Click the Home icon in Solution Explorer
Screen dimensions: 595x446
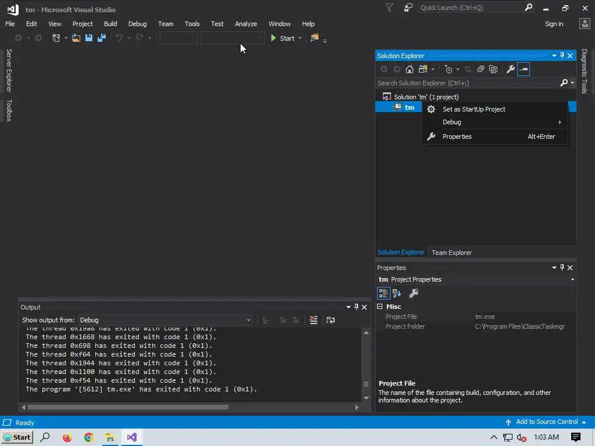(409, 70)
